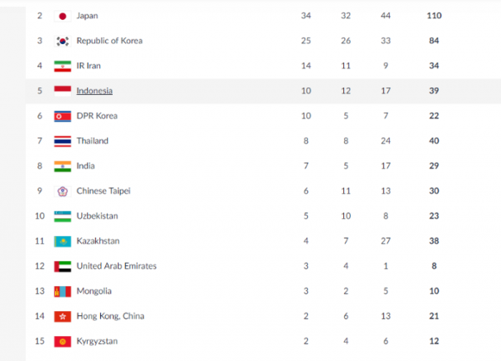The height and width of the screenshot is (361, 501).
Task: Click the Chinese Taipei flag icon
Action: coord(62,191)
